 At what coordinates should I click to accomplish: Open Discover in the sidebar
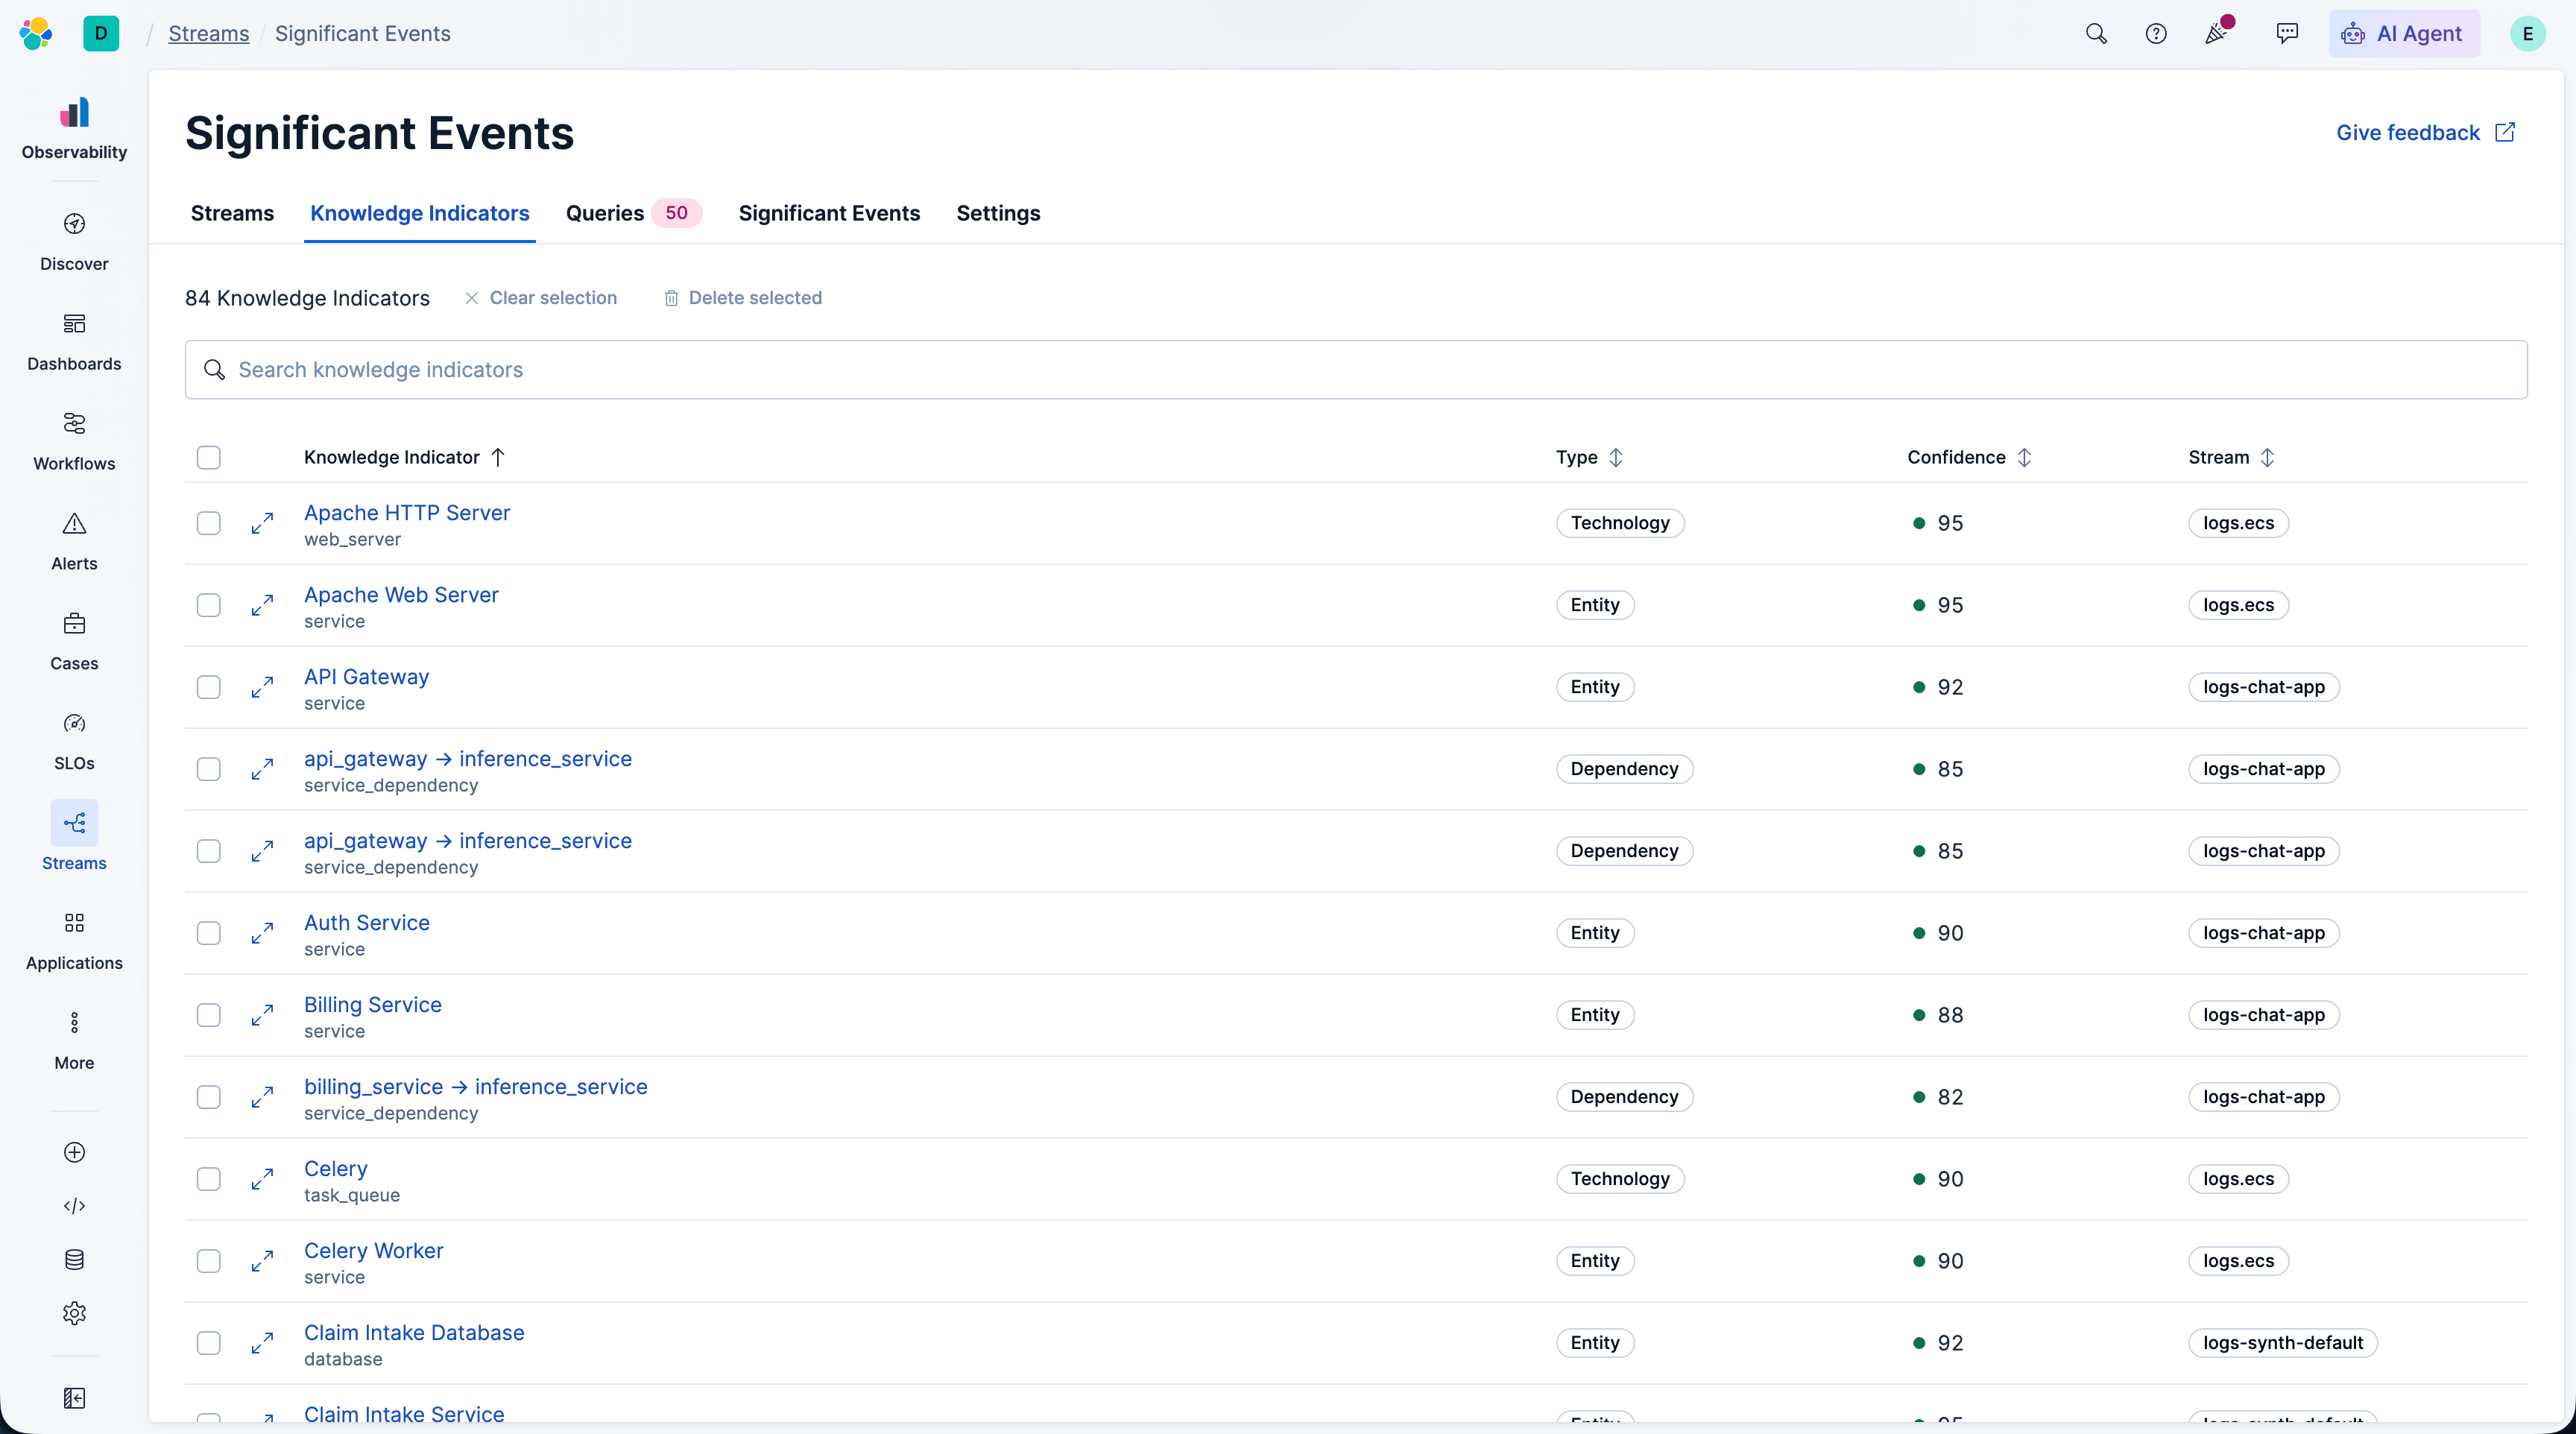(x=74, y=241)
